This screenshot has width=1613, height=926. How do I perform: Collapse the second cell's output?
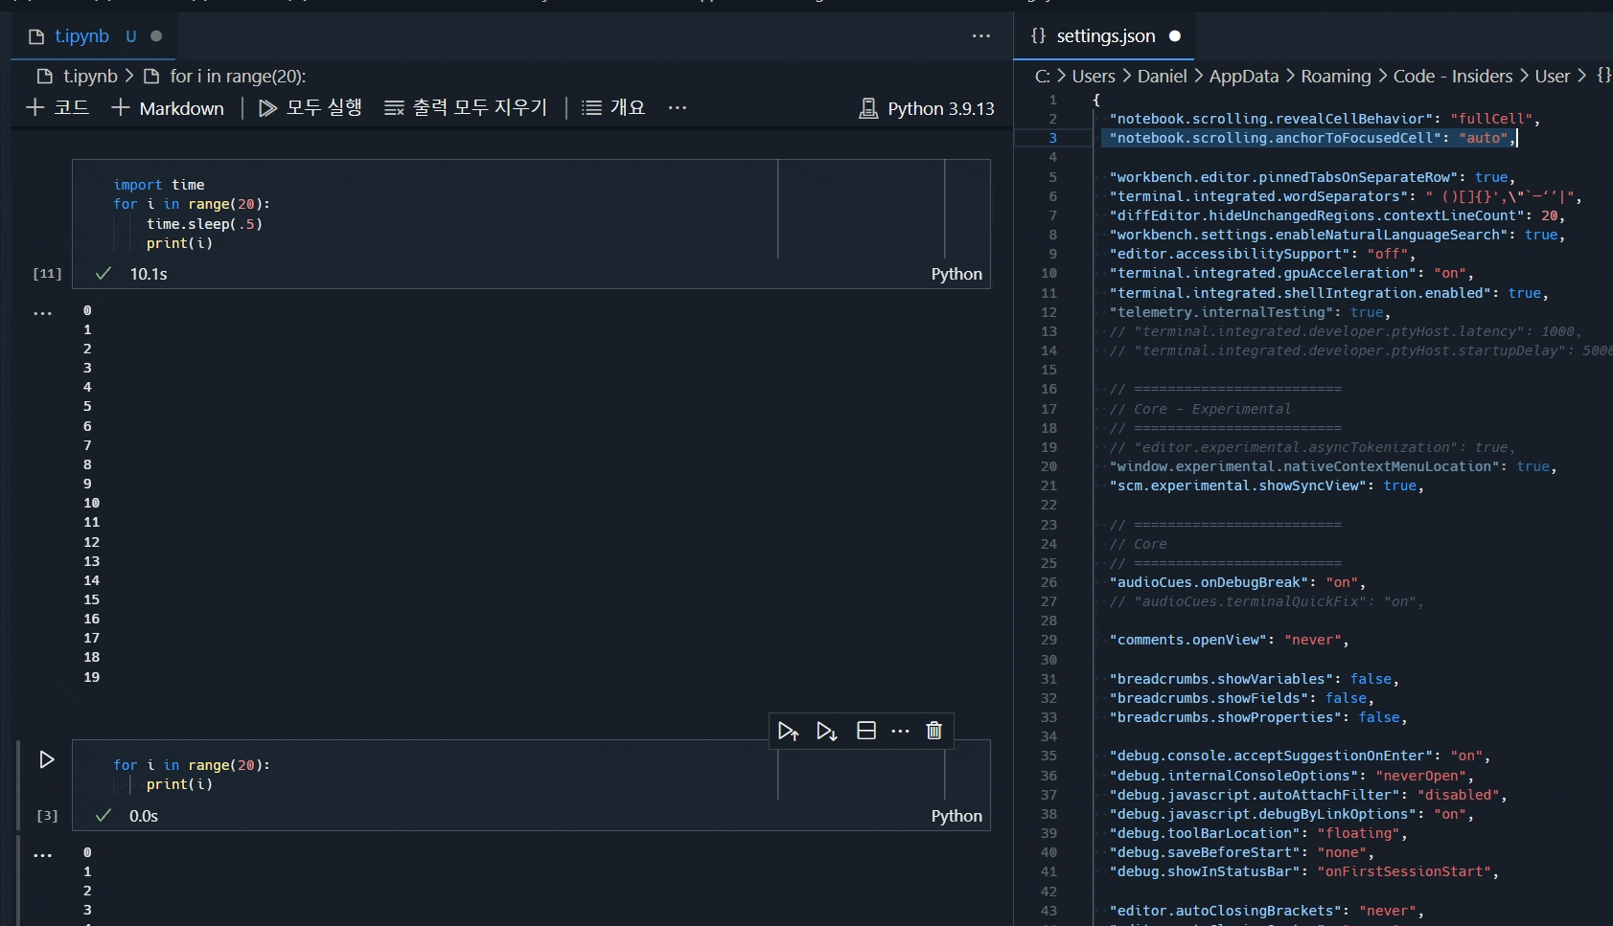pyautogui.click(x=42, y=856)
